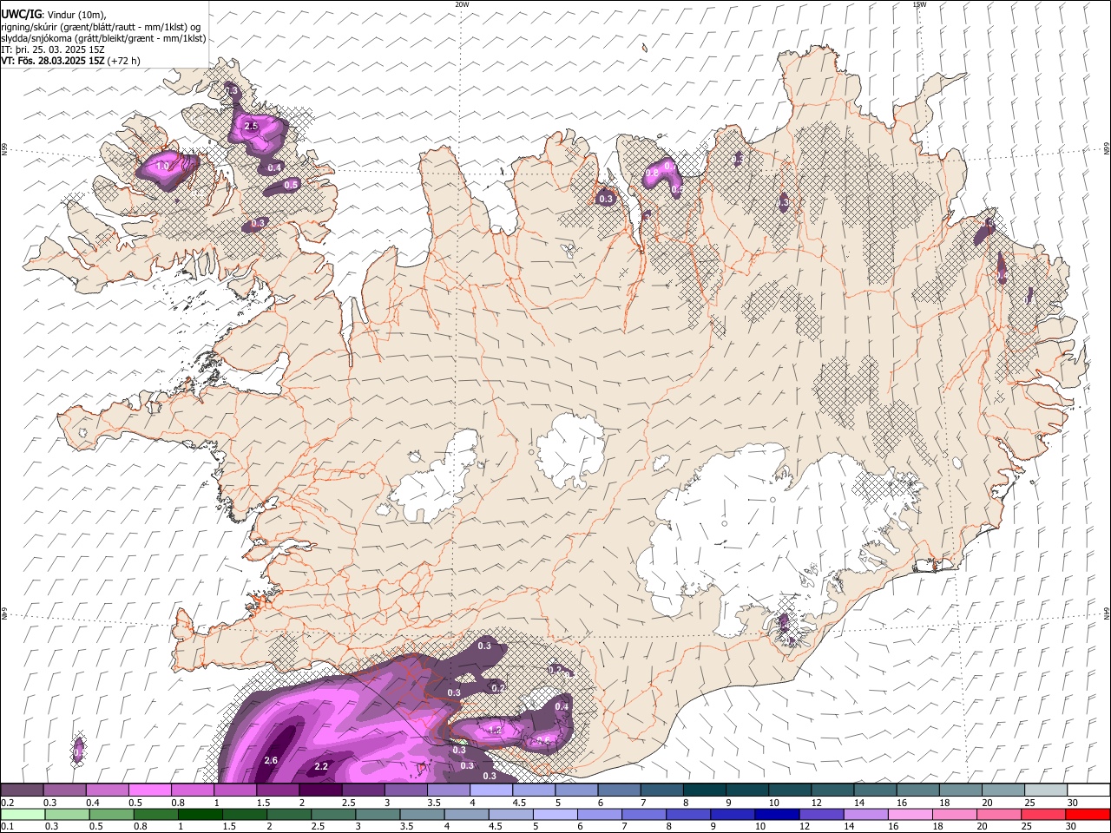1111x833 pixels.
Task: Click the "2.6" precipitation value offshore southwest
Action: [270, 761]
